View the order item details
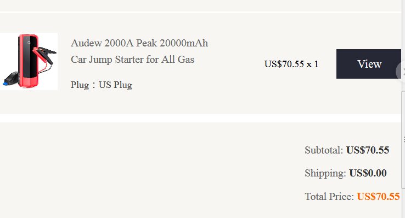The height and width of the screenshot is (218, 405). [369, 64]
